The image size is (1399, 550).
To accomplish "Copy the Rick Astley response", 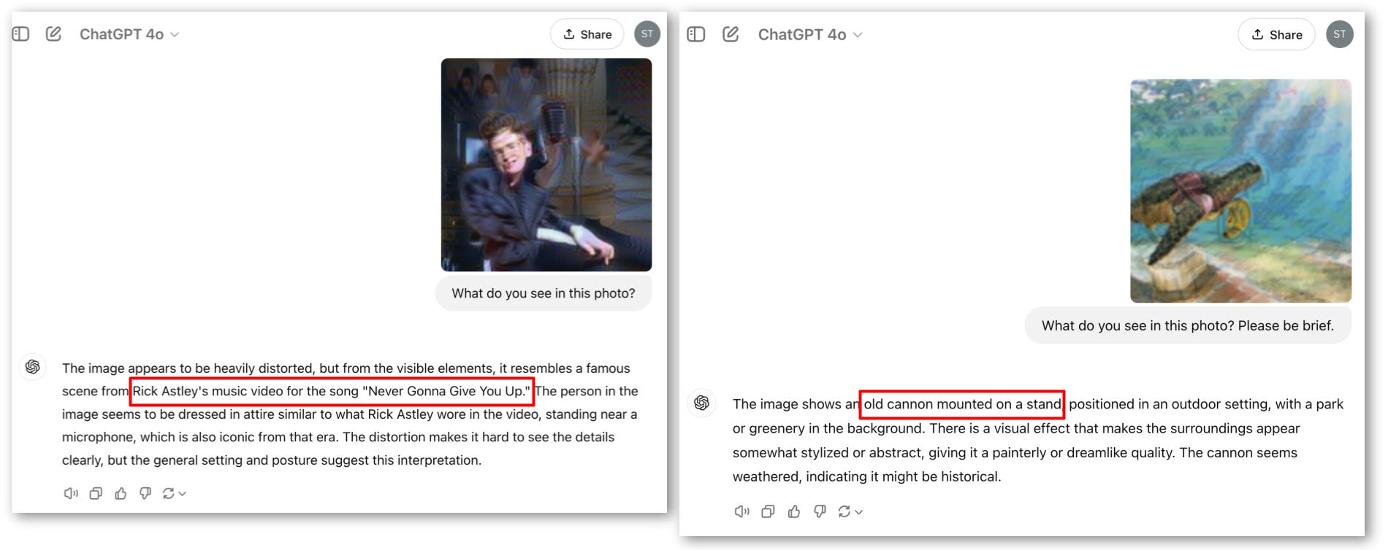I will (96, 494).
